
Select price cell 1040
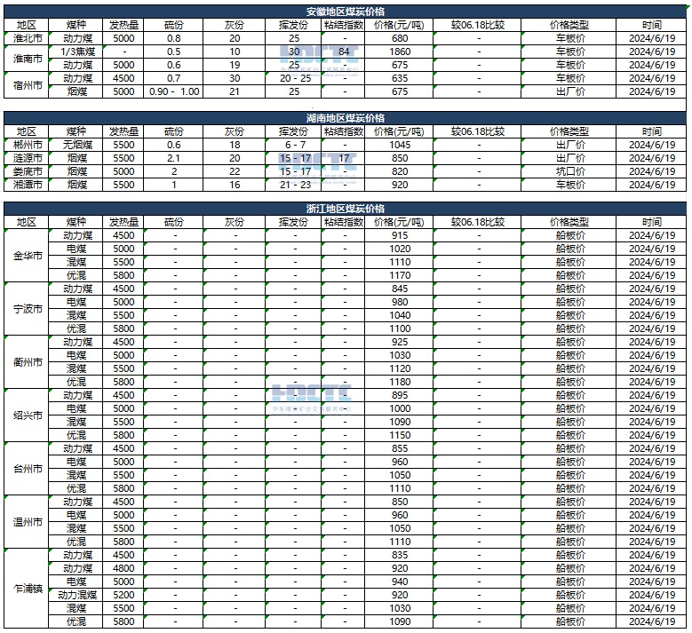coord(399,315)
